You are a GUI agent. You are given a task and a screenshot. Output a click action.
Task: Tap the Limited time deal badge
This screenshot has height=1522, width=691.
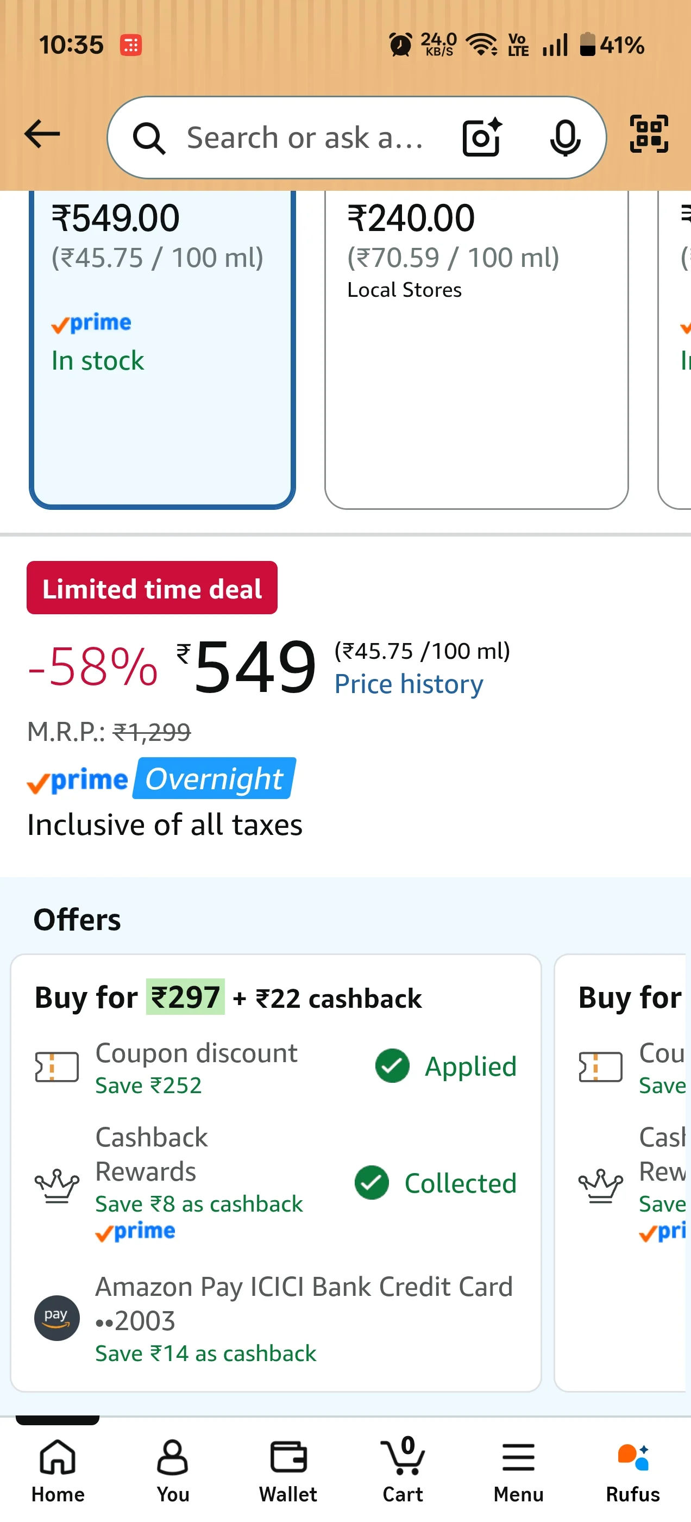[152, 588]
